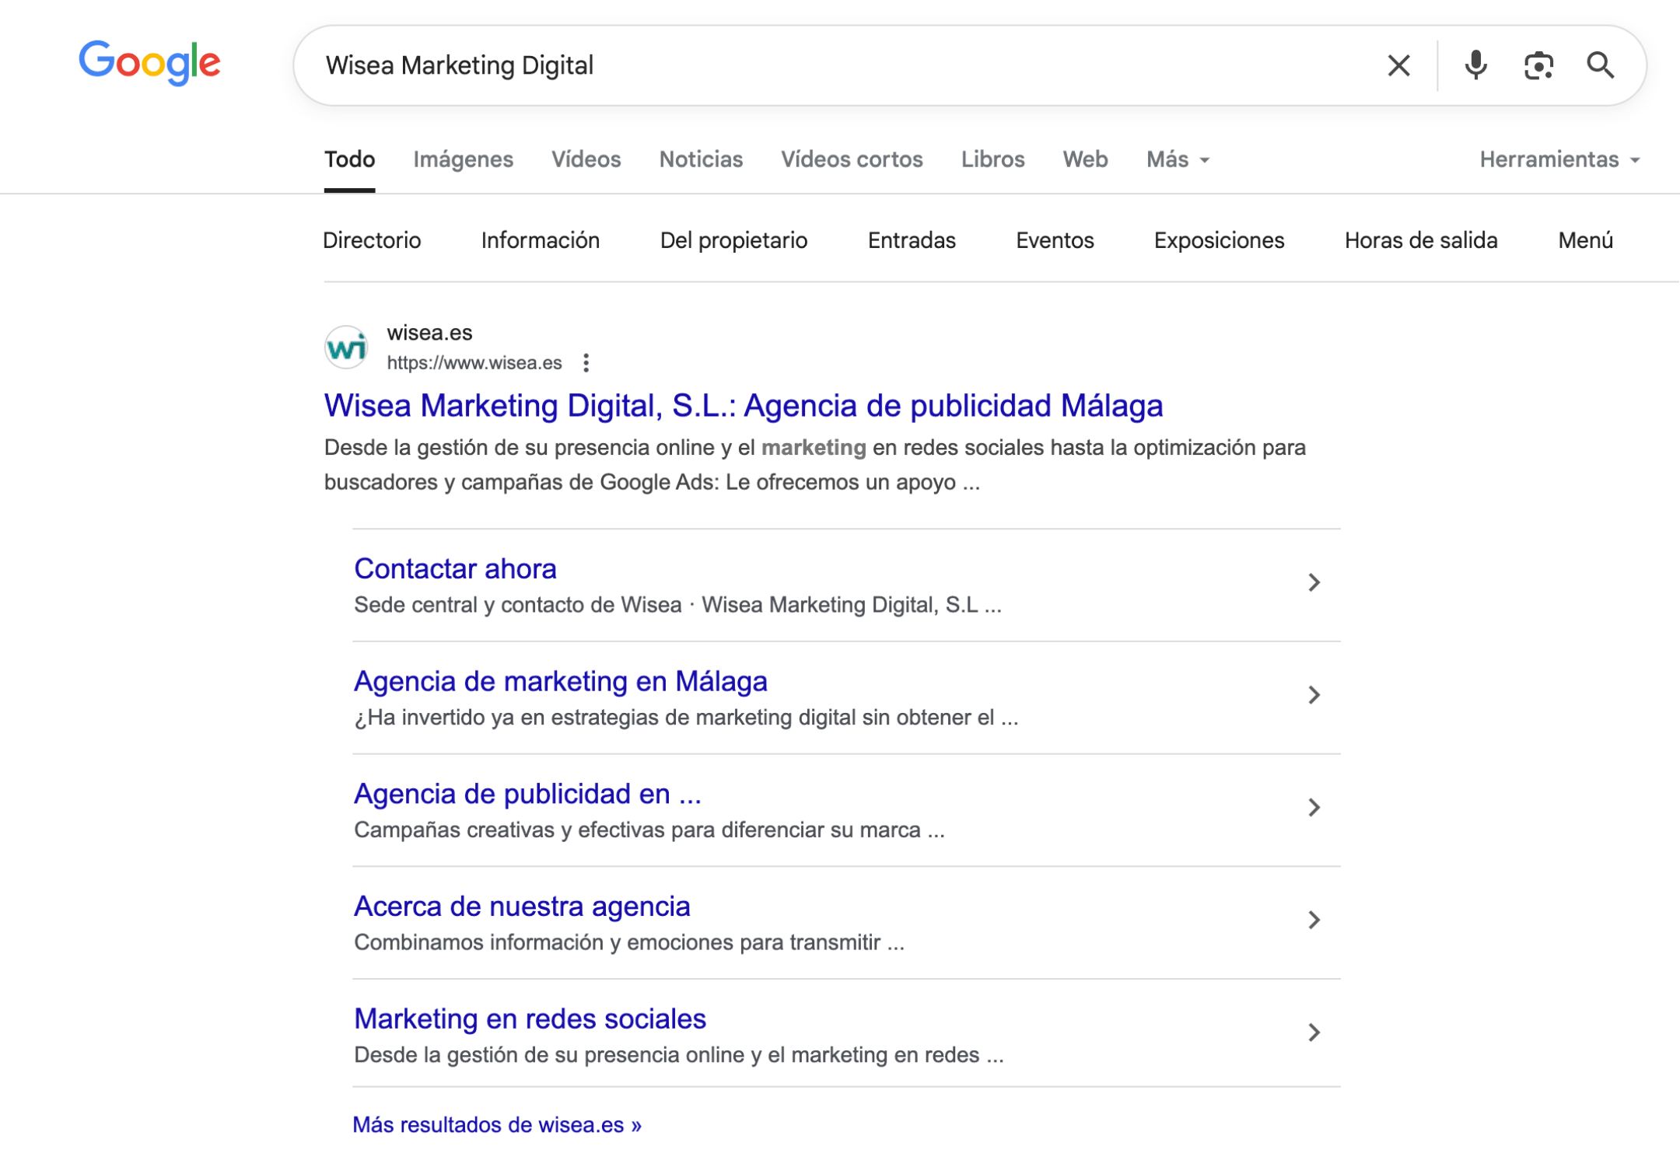Click arrow next to Marketing en redes sociales

pos(1314,1032)
